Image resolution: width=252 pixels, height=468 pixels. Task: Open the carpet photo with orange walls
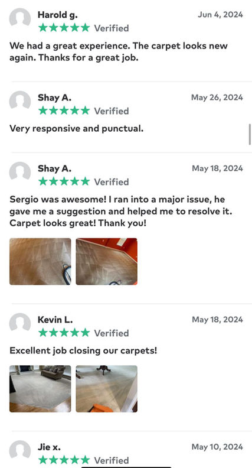[106, 261]
